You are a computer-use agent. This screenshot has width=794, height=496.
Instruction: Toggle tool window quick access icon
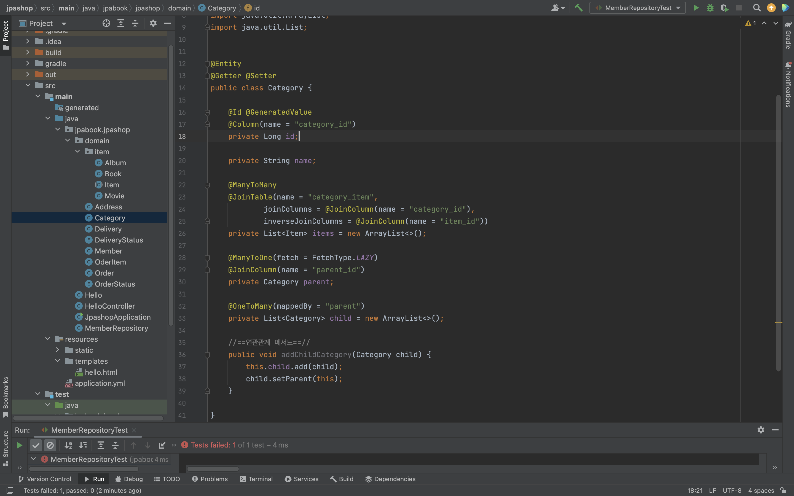pos(10,490)
